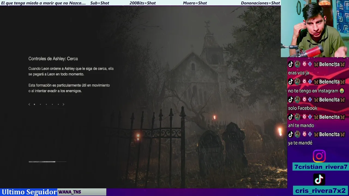Select the third pagination dot

click(x=46, y=104)
